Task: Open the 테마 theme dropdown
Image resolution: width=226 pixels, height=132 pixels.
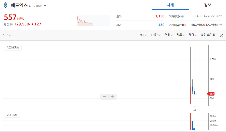Action: click(x=193, y=35)
